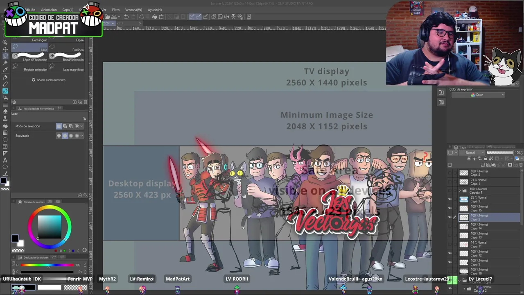Image resolution: width=524 pixels, height=295 pixels.
Task: Select the Eyedropper tool
Action: click(5, 70)
